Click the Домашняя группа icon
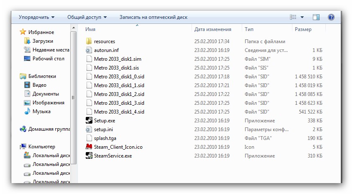The width and height of the screenshot is (353, 194). (x=23, y=129)
